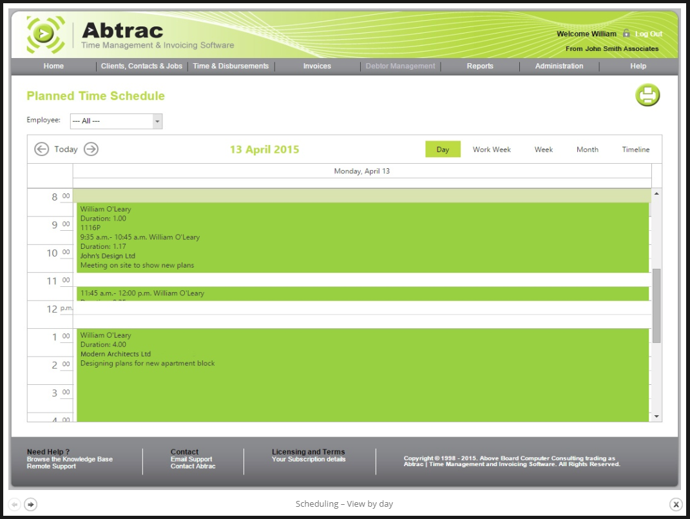The image size is (690, 519).
Task: Click the 3:00 time slot label
Action: 61,393
